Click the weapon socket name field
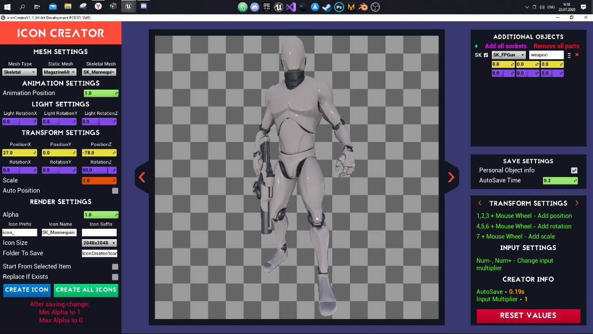 pyautogui.click(x=546, y=55)
